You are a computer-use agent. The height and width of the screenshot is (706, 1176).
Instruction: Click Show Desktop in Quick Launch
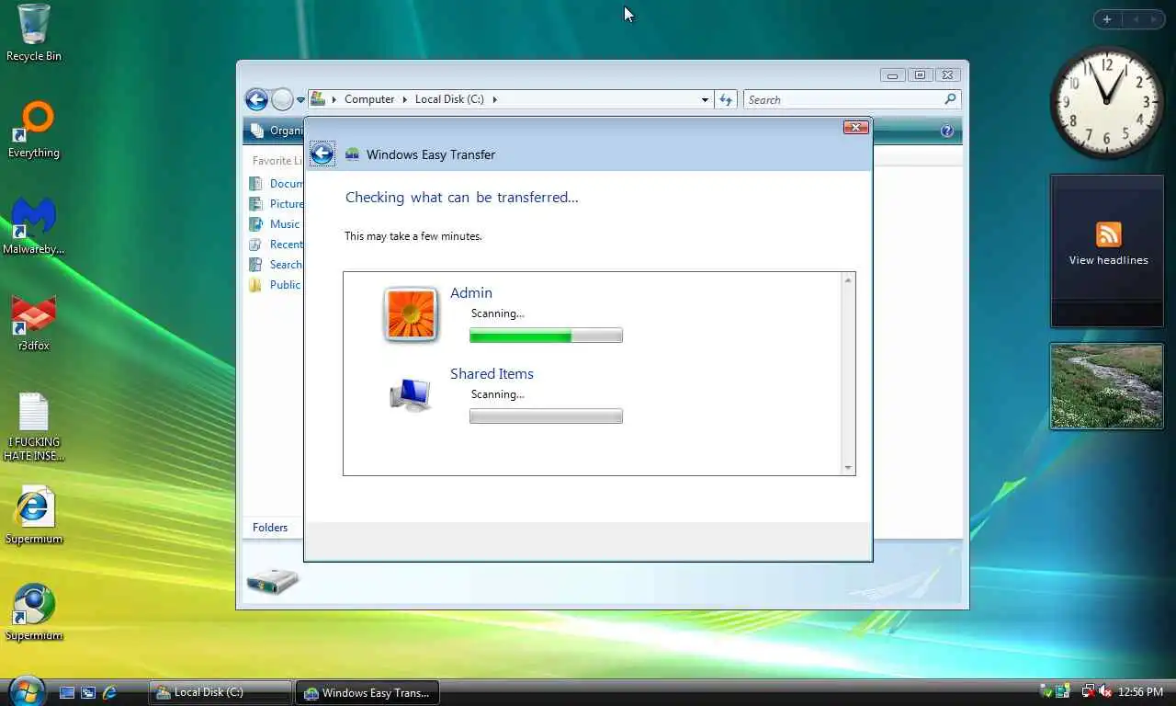67,692
